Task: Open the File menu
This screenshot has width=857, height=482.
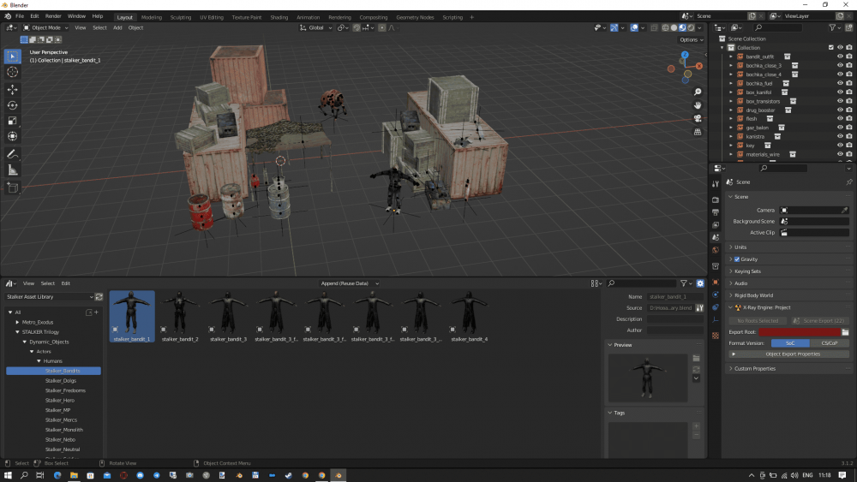Action: 20,16
